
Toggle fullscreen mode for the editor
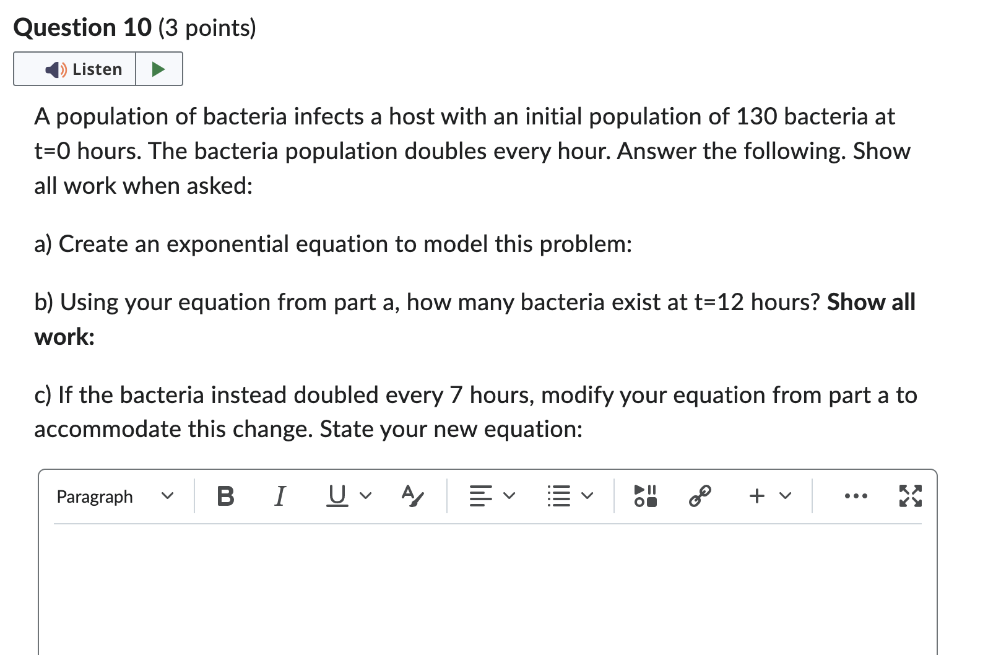911,495
